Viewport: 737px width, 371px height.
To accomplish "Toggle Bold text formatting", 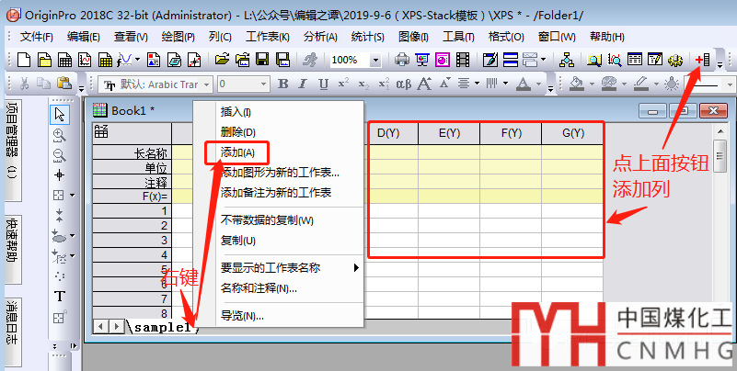I will (x=283, y=84).
